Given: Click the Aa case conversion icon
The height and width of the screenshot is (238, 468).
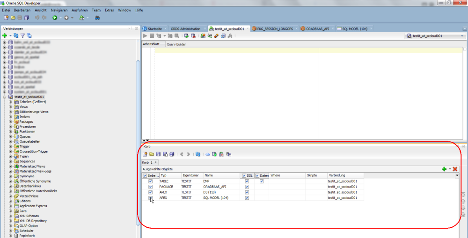Looking at the screenshot, I should (210, 35).
